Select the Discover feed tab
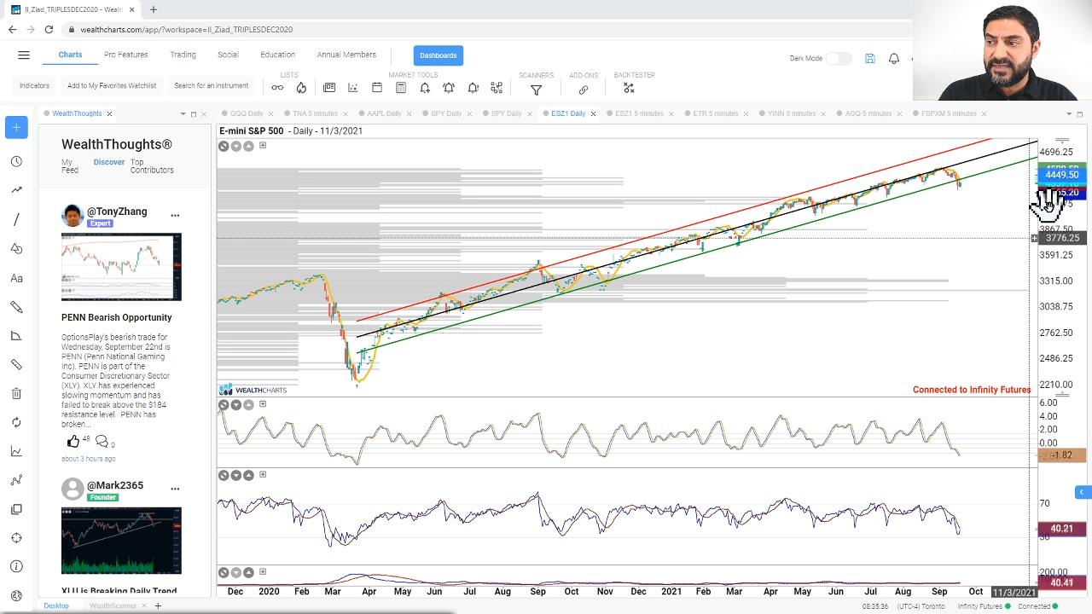 pos(109,162)
